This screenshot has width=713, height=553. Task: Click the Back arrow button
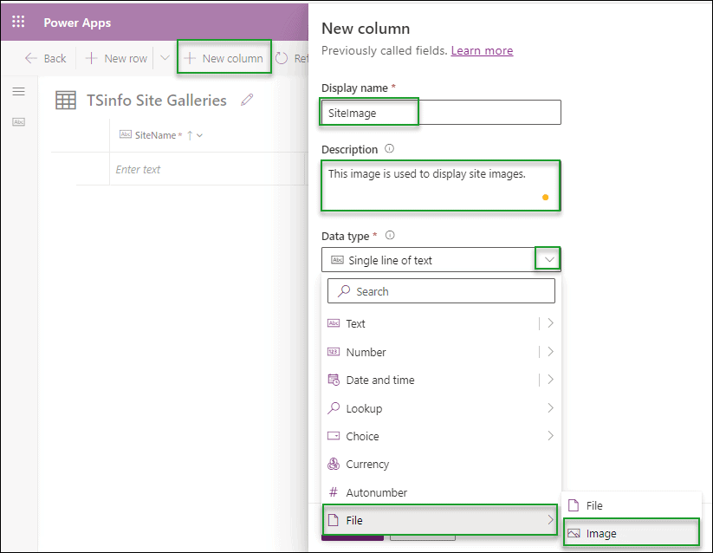click(45, 58)
